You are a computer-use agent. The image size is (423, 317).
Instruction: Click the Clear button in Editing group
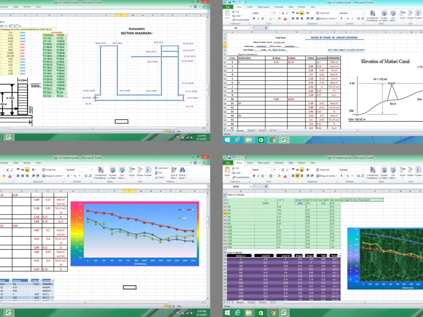click(157, 177)
